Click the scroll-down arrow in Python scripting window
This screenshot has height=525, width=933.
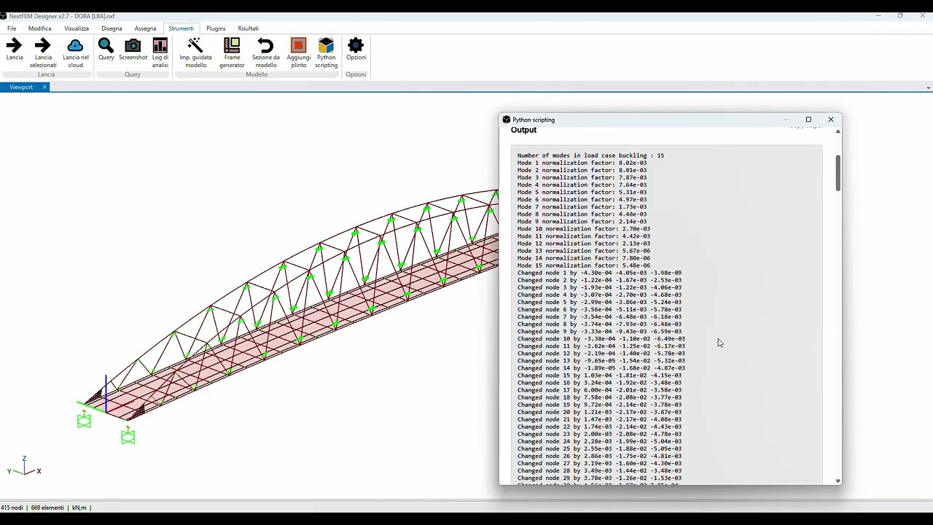tap(838, 481)
